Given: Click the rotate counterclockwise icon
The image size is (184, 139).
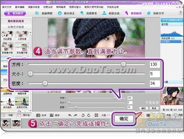Looking at the screenshot, I should [x=83, y=115].
